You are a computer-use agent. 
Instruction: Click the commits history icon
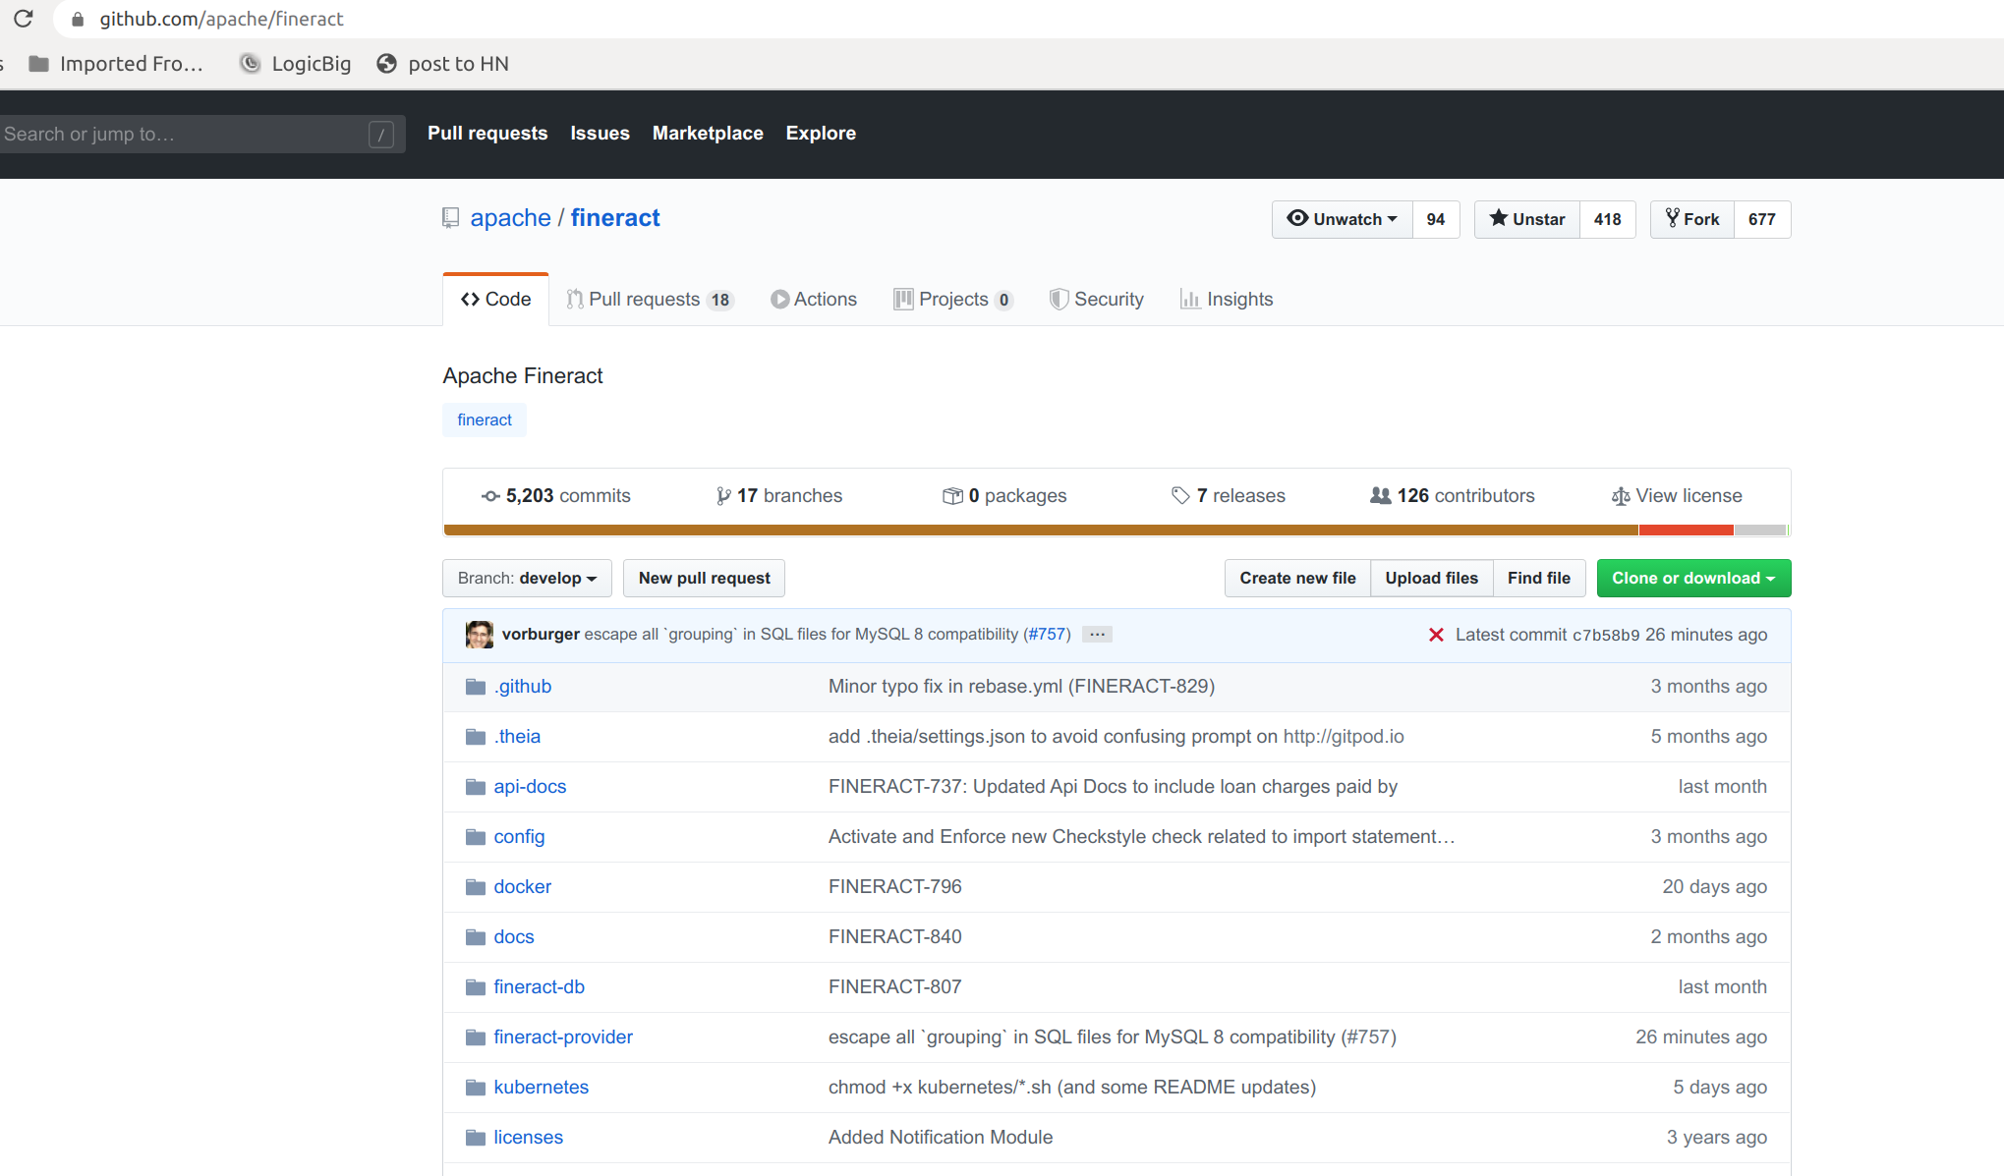point(490,496)
